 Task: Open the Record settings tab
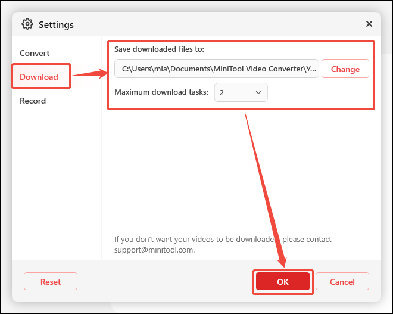pyautogui.click(x=33, y=101)
